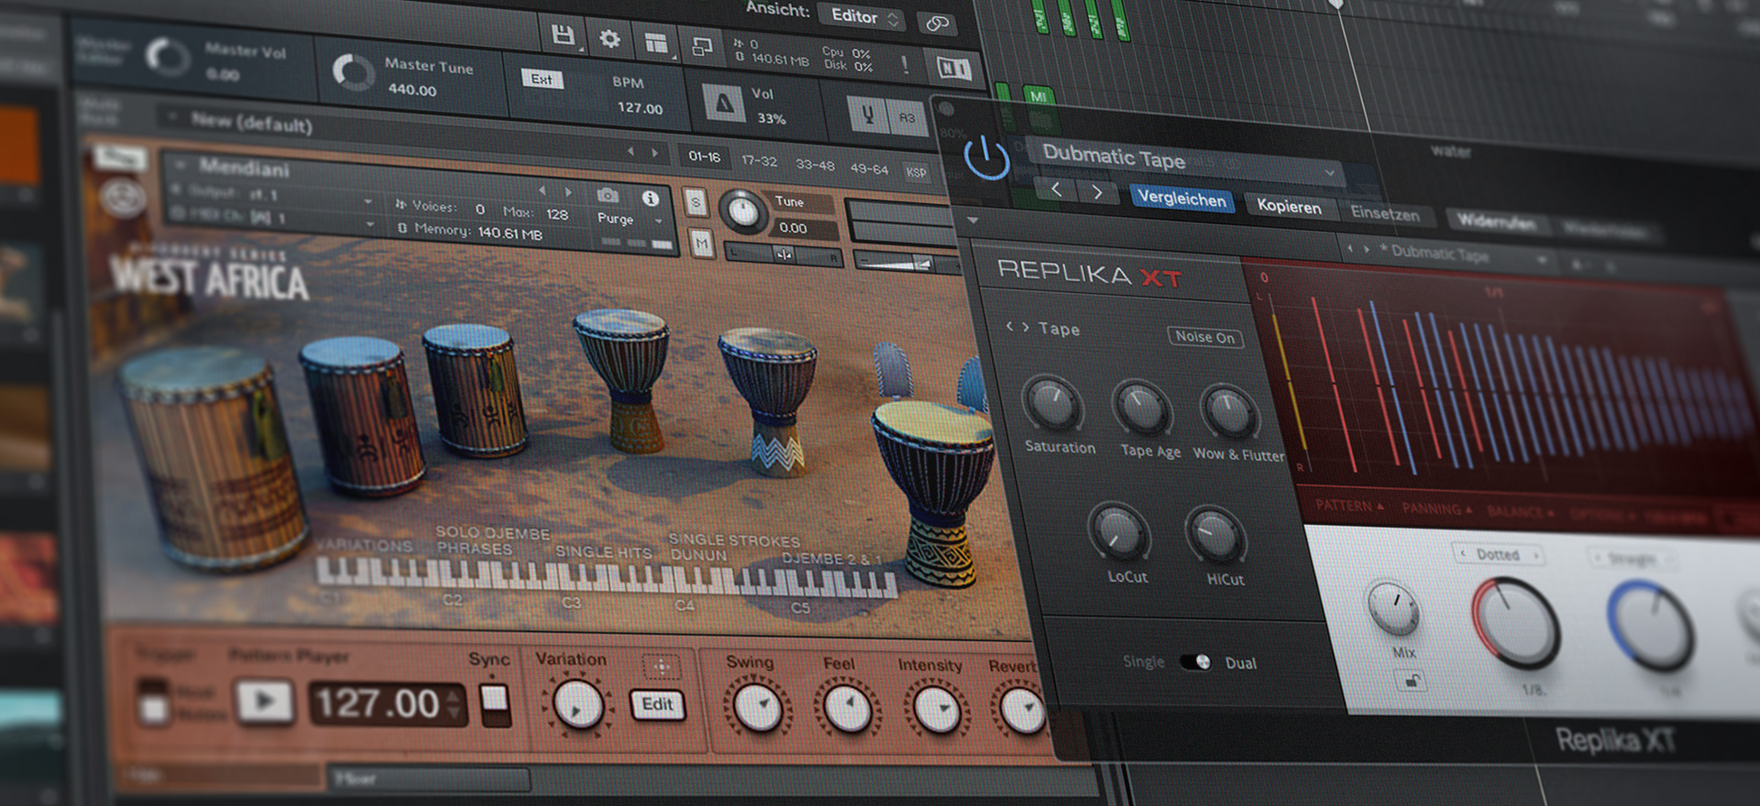Image resolution: width=1760 pixels, height=806 pixels.
Task: Open the Dotted delay mode selector
Action: coord(1498,554)
